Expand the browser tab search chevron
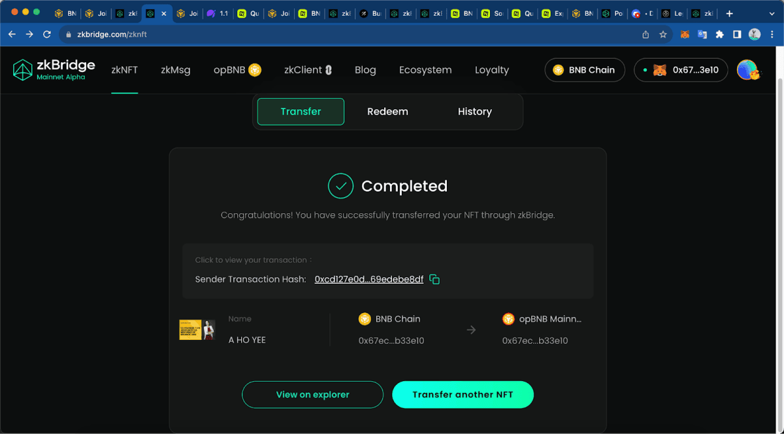This screenshot has height=434, width=784. click(772, 13)
